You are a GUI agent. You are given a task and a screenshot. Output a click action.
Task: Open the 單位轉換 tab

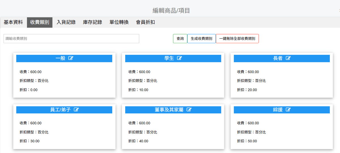[119, 22]
